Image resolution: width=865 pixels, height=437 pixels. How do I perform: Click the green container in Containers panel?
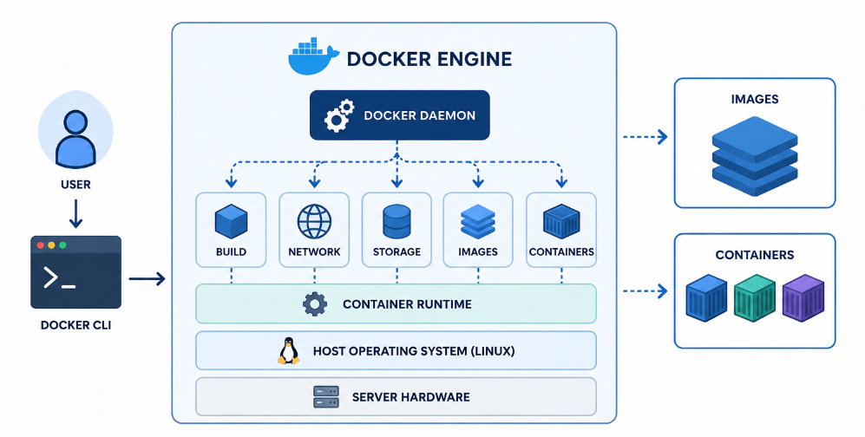(755, 297)
